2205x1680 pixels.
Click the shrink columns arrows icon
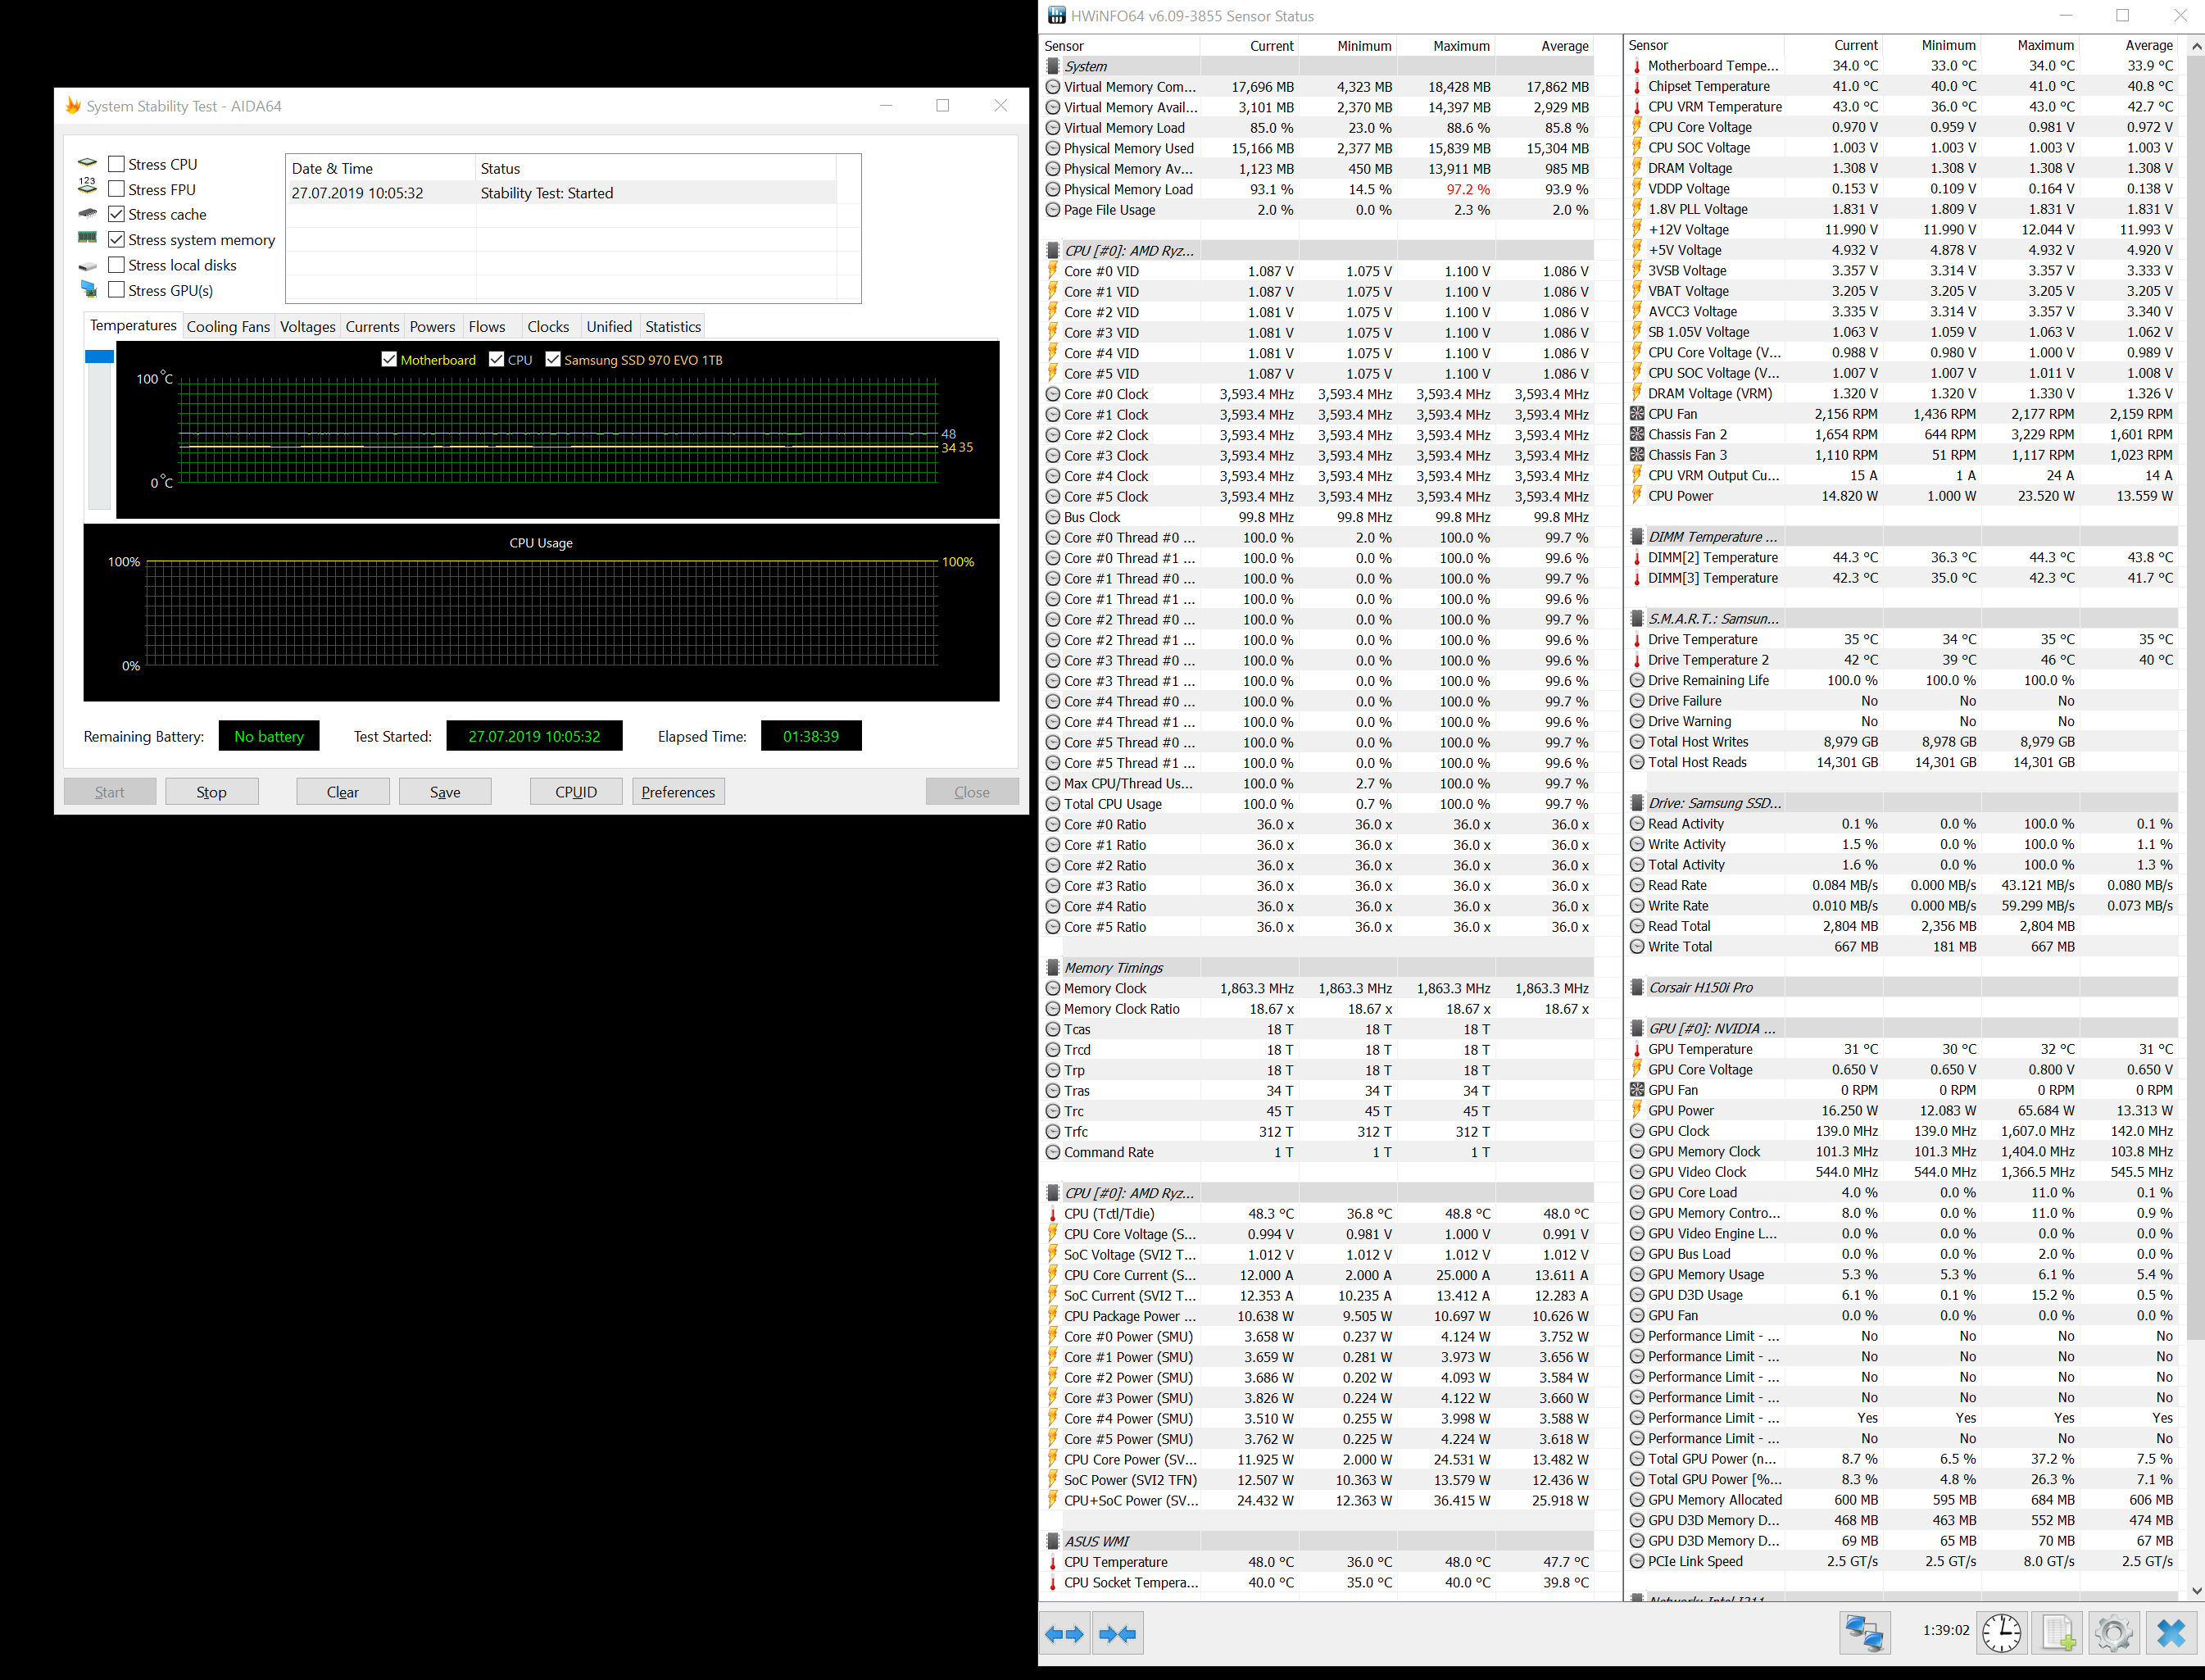coord(1117,1634)
